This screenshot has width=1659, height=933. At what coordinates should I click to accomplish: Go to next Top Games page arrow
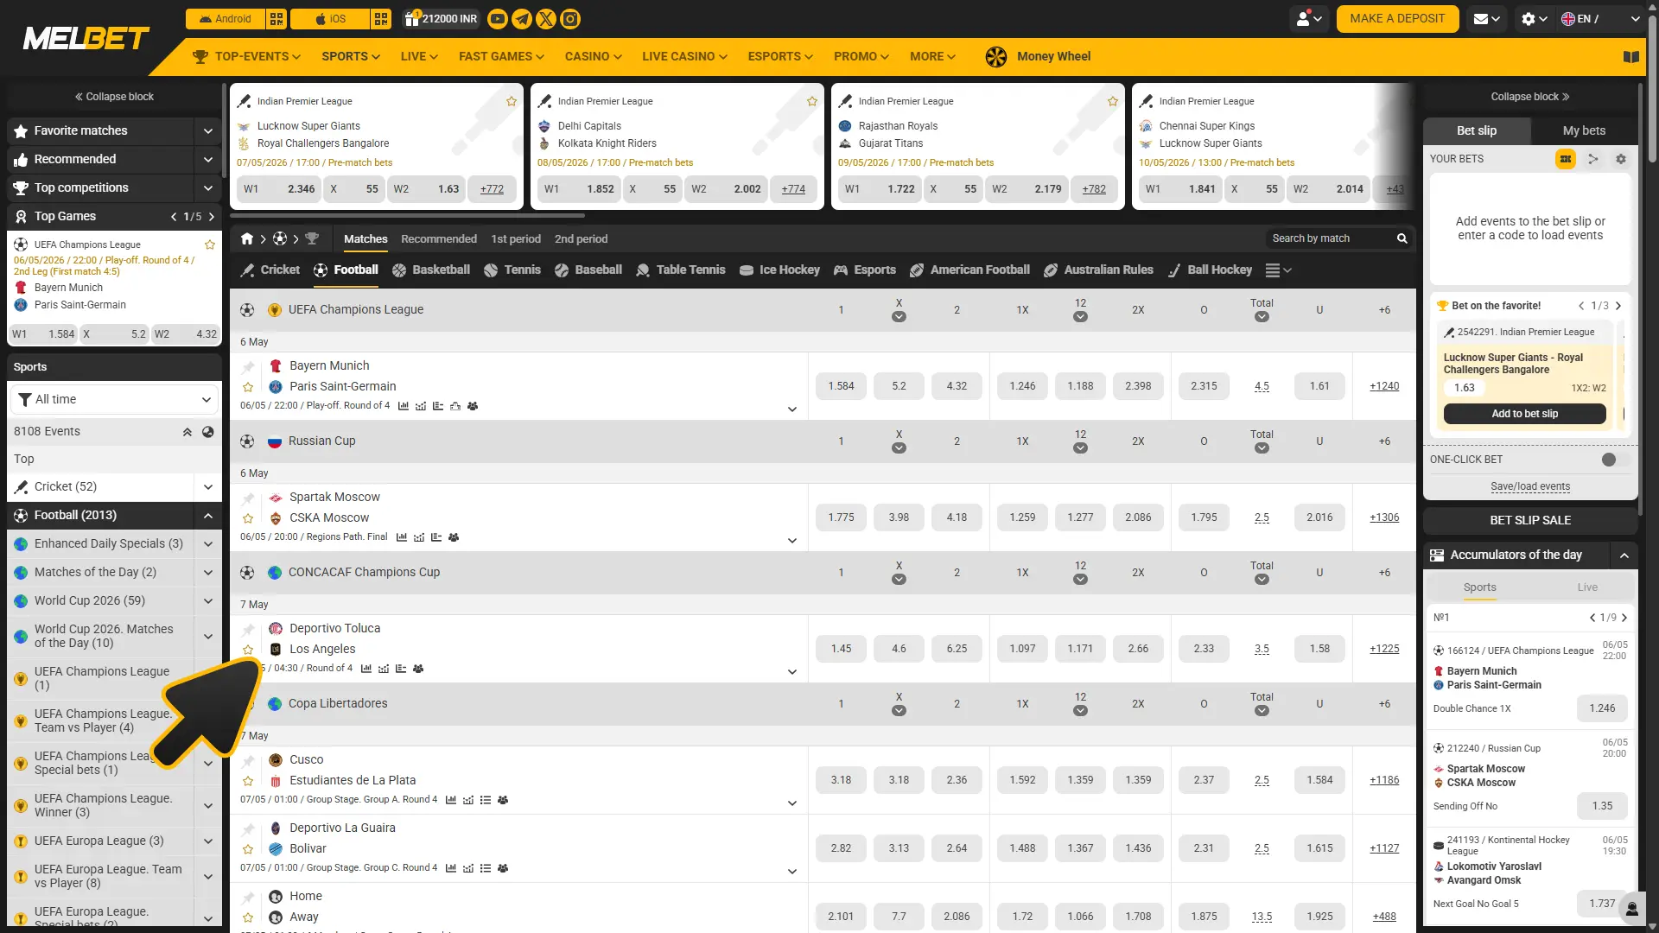point(212,217)
